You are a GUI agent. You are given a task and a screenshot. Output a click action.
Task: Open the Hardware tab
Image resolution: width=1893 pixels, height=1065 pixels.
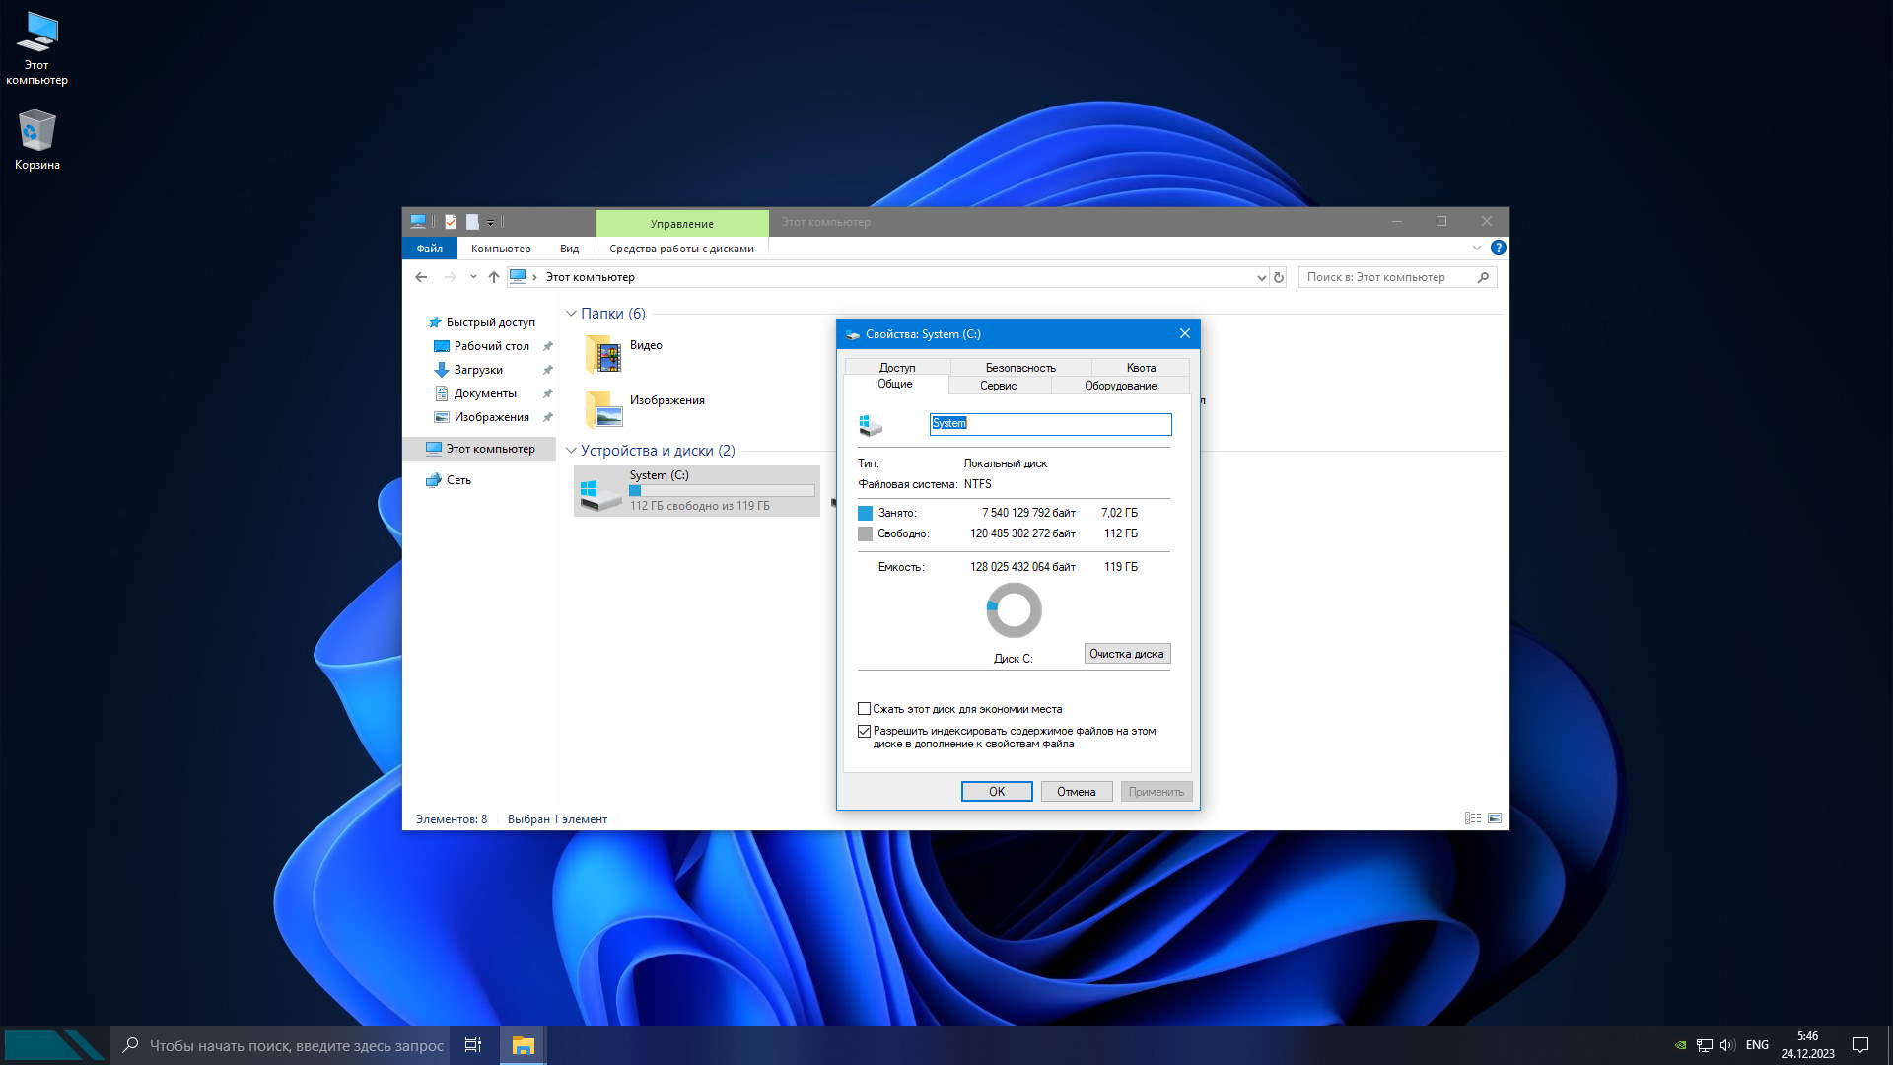click(x=1120, y=386)
